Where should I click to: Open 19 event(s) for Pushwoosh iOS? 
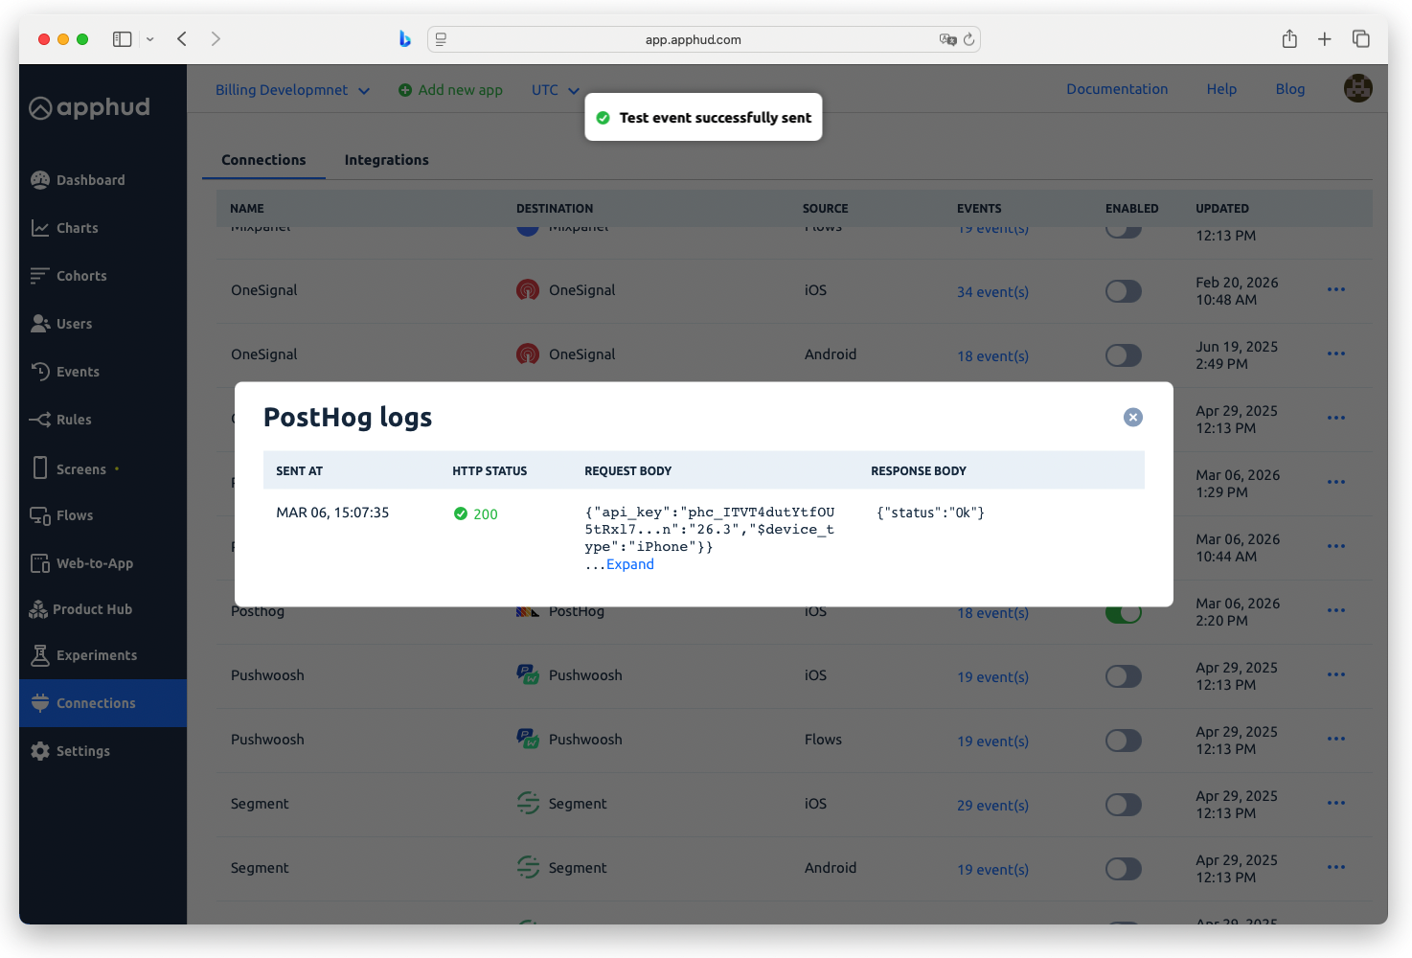click(992, 677)
